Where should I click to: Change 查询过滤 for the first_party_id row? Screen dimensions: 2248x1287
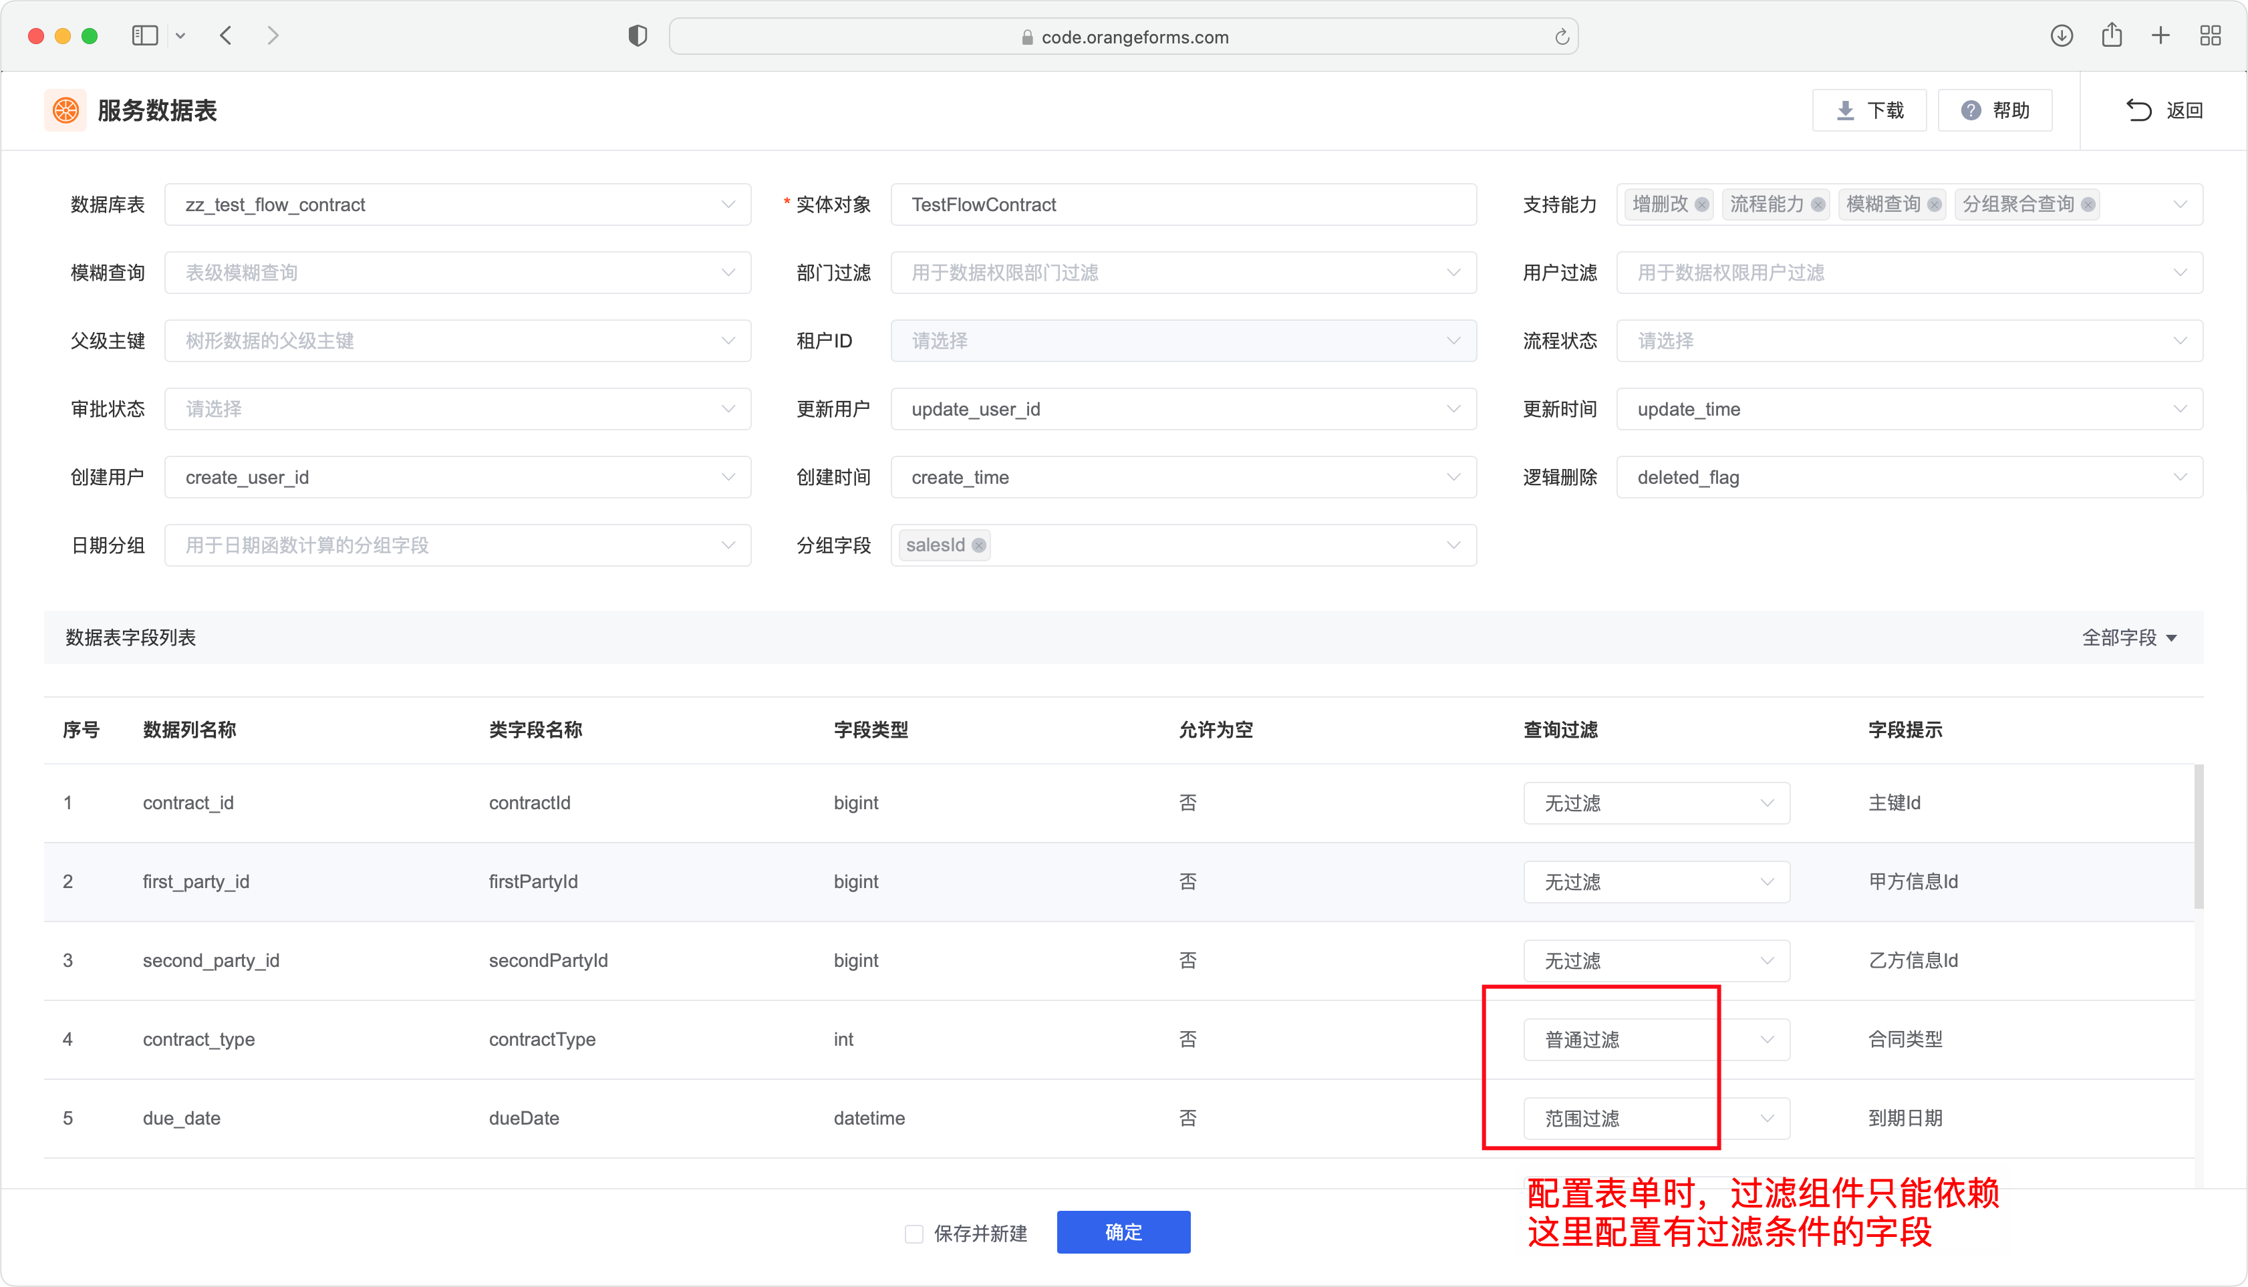point(1656,881)
